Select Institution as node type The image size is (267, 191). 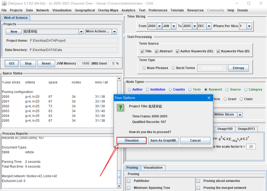tap(148, 90)
